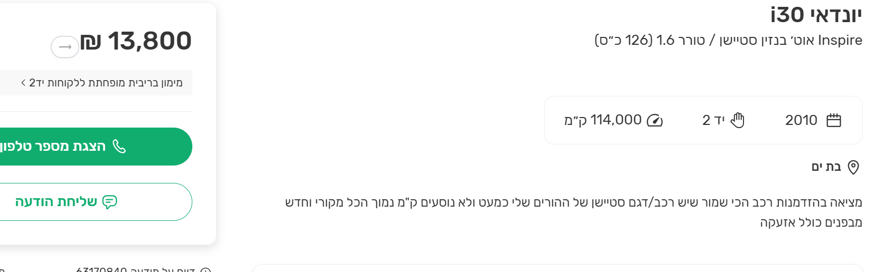Select the 13,800 ₪ price text
The height and width of the screenshot is (272, 874).
pos(136,41)
